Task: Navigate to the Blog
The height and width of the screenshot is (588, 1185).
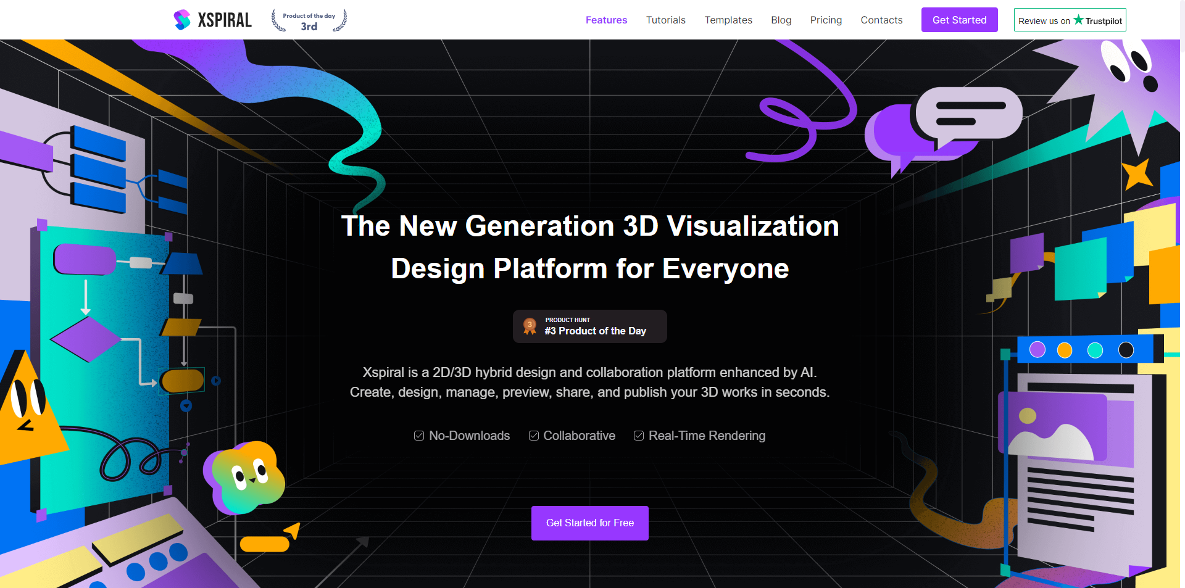Action: pyautogui.click(x=781, y=20)
